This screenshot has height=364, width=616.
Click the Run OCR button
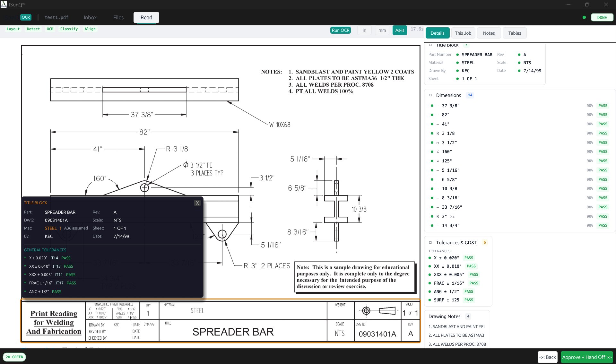coord(340,30)
